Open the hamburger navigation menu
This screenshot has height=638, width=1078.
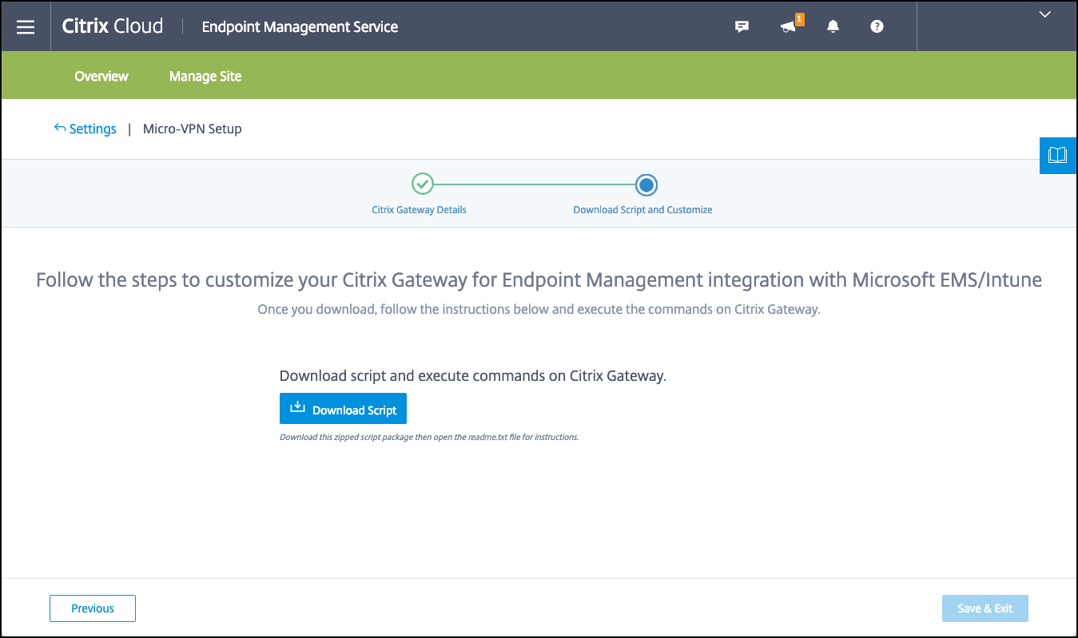pyautogui.click(x=26, y=26)
